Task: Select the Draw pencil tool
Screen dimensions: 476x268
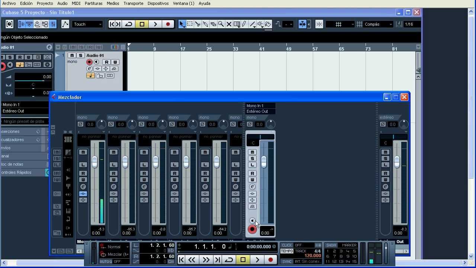Action: click(x=244, y=24)
